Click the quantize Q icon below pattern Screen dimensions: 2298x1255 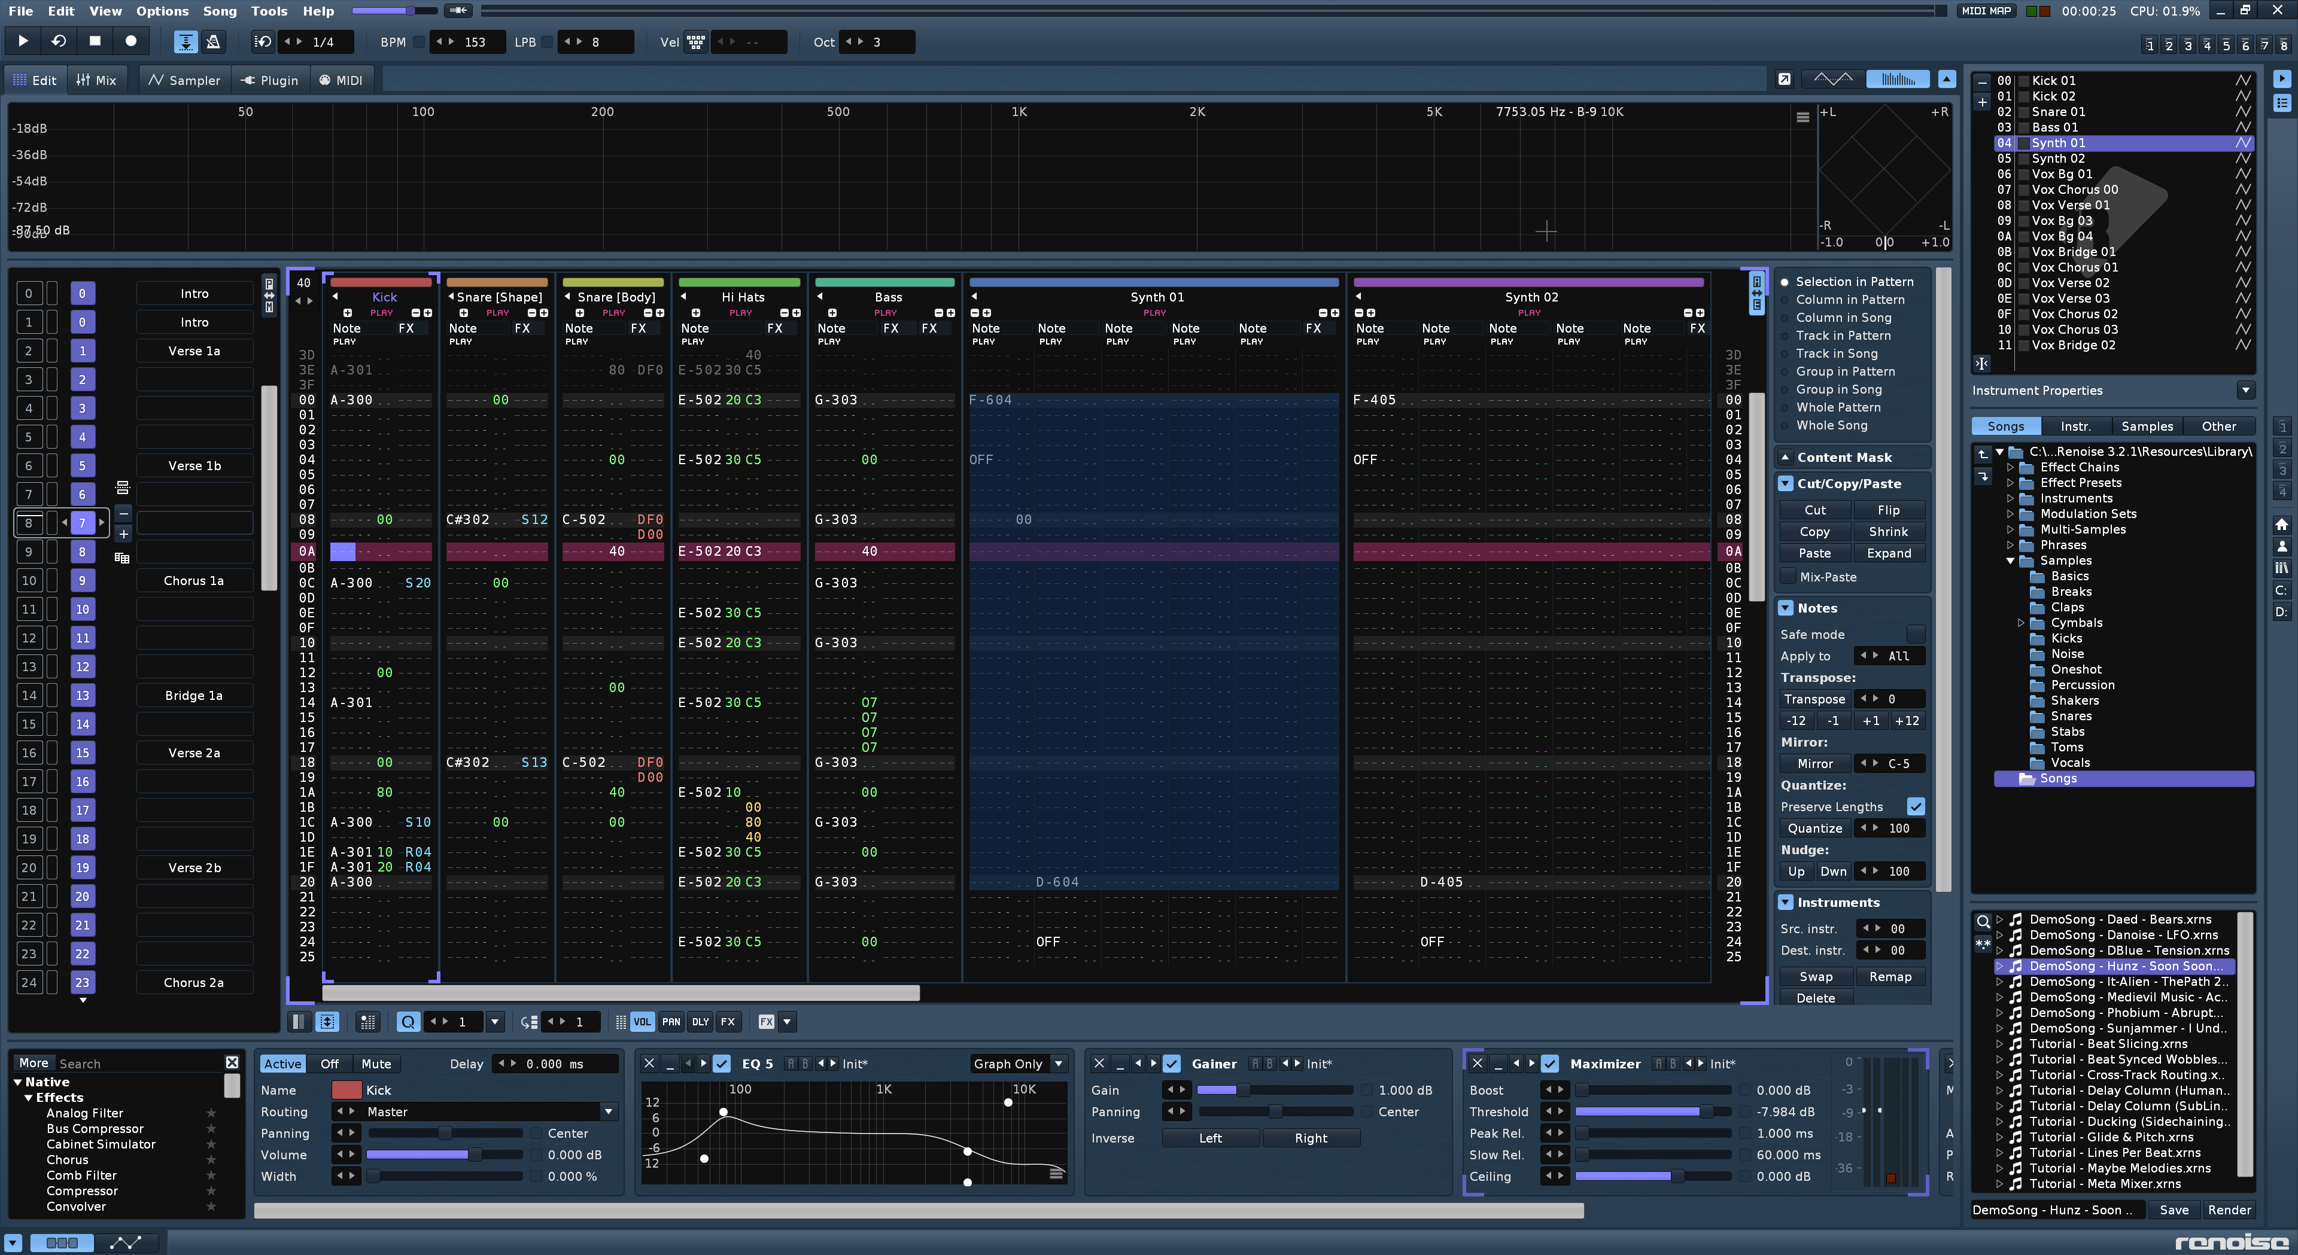[408, 1022]
